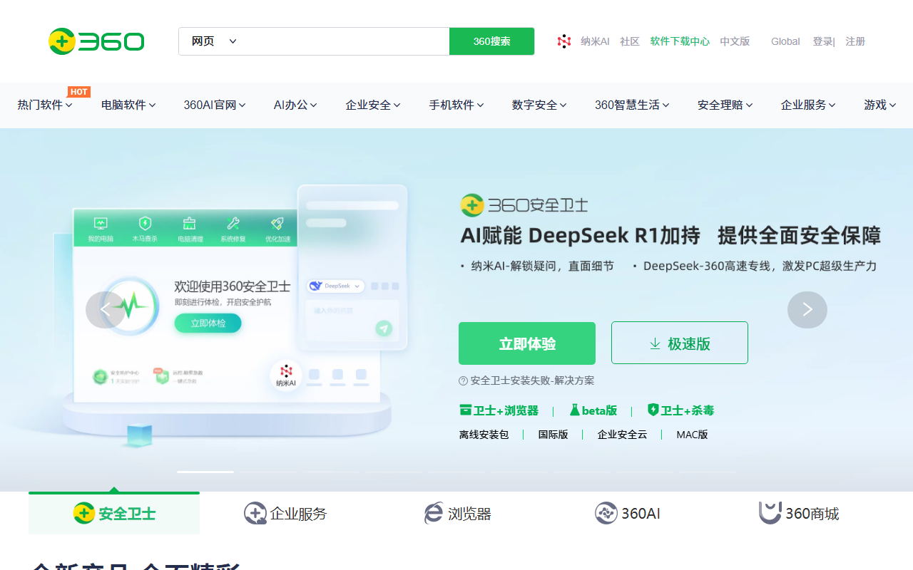Screen dimensions: 913x570
Task: Click the MAC版 link
Action: (x=693, y=435)
